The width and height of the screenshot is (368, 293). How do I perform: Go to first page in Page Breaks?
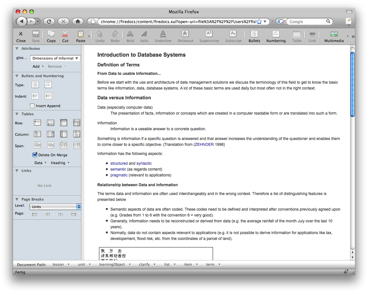pos(35,215)
